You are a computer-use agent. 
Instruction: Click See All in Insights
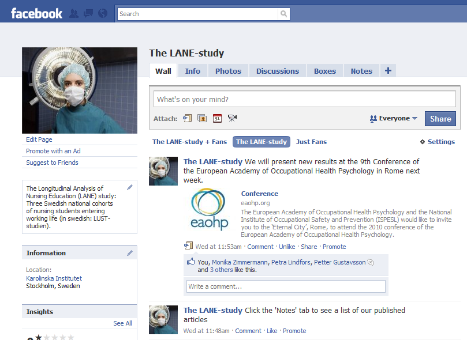pos(122,323)
